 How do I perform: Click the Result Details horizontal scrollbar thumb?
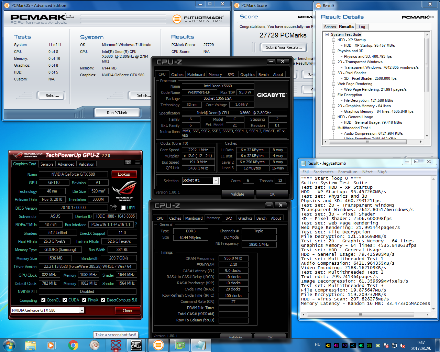coord(368,142)
